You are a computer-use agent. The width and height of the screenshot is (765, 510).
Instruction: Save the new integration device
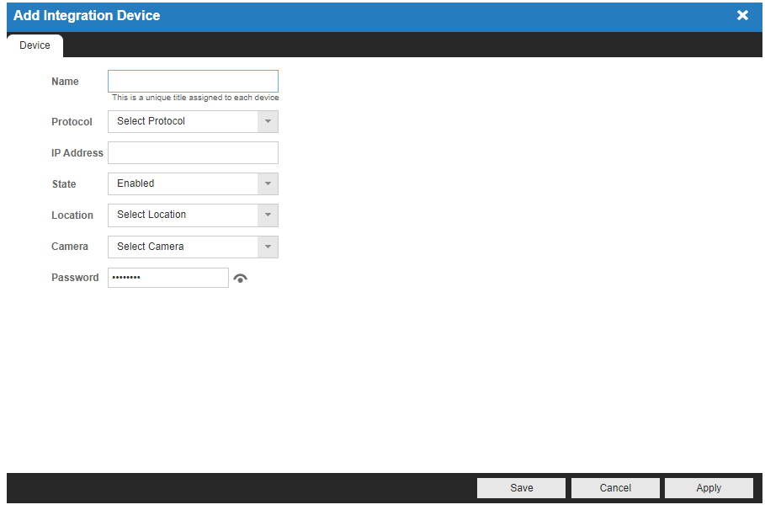[x=521, y=487]
